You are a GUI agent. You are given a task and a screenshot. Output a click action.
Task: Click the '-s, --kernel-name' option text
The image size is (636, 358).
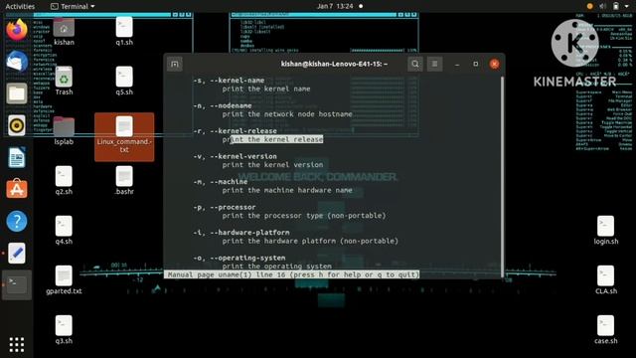click(229, 80)
